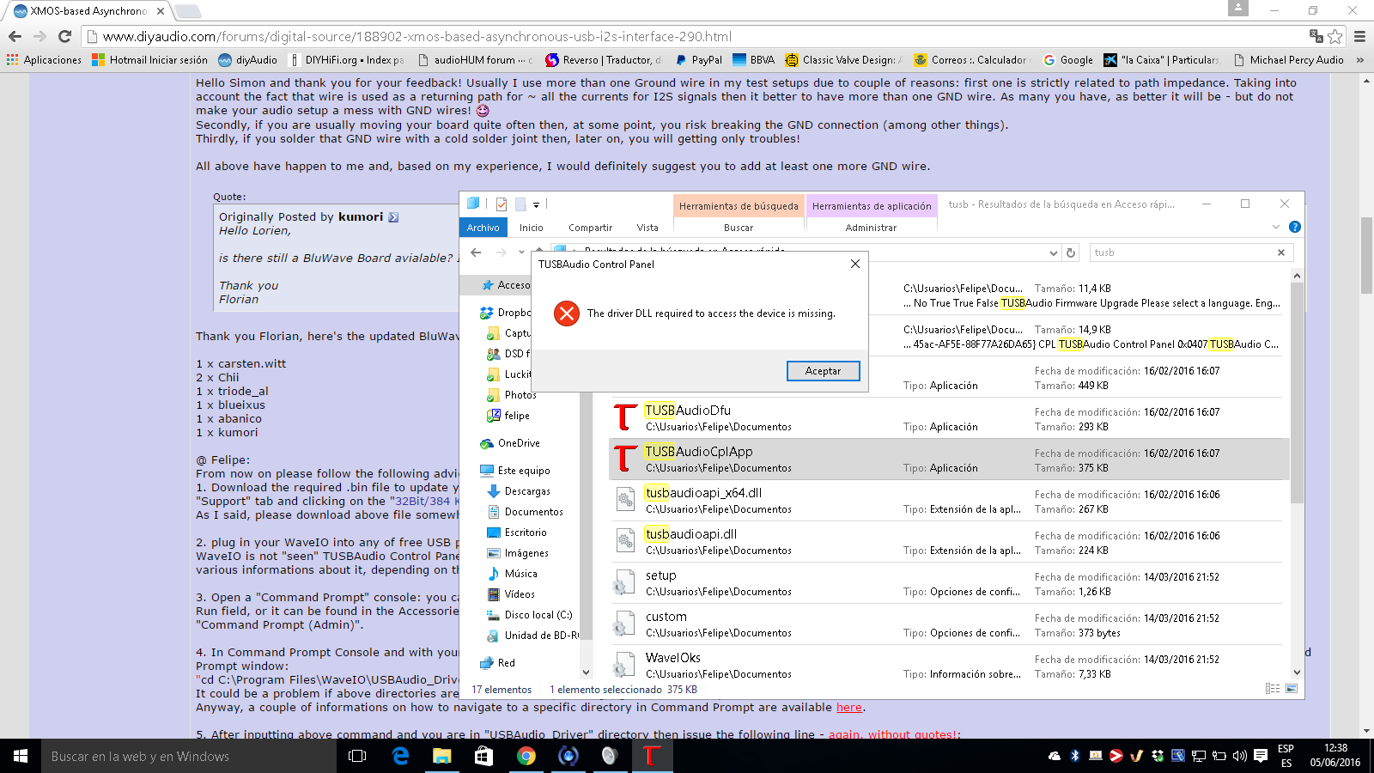Open the Google bookmark
This screenshot has width=1374, height=773.
click(1067, 60)
